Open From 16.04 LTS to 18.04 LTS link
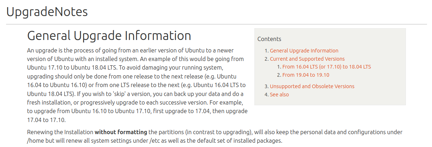The height and width of the screenshot is (147, 432). pos(326,67)
